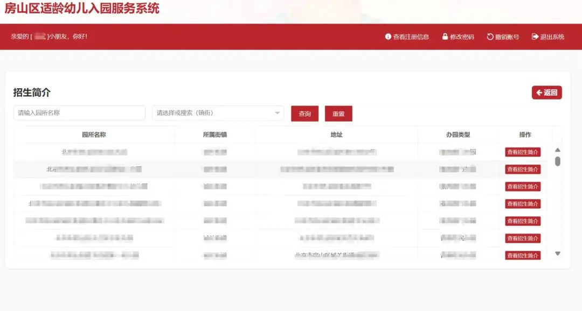The image size is (582, 311).
Task: Open 查看招生简介 for the first row
Action: pyautogui.click(x=522, y=152)
